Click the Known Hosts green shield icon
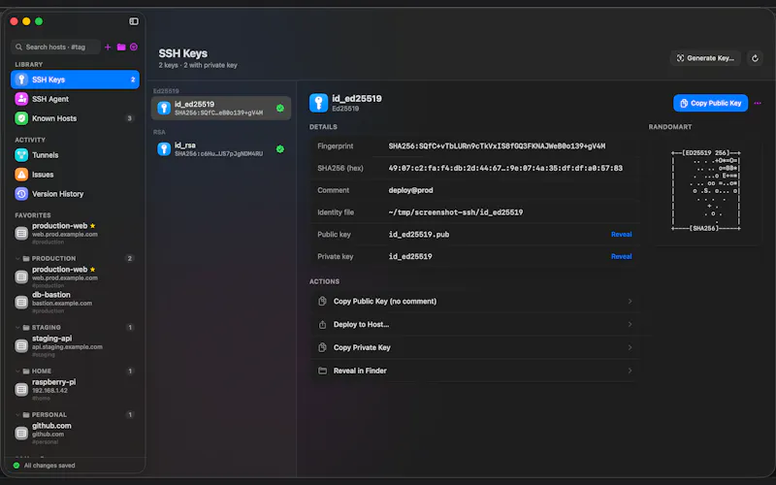Viewport: 776px width, 485px height. (21, 118)
